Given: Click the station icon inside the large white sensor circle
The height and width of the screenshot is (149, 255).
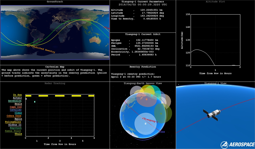Looking at the screenshot, I should click(145, 124).
